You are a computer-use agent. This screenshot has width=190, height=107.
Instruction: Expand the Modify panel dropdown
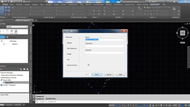coord(119,17)
